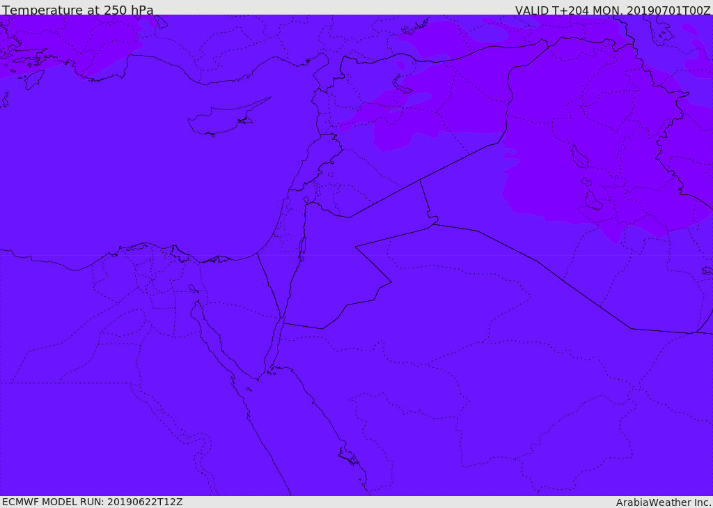
Task: Click the 'VALID T+204 MON. 20190701T00Z' label
Action: [613, 10]
